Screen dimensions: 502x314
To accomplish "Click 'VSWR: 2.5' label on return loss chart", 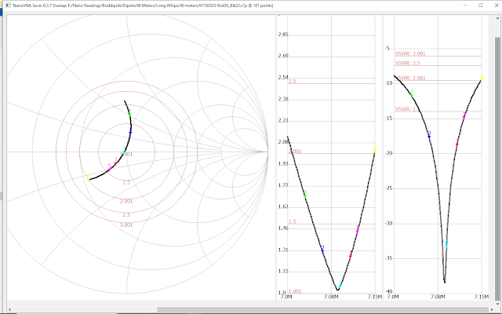I will click(407, 63).
